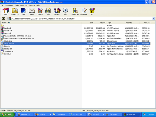Click the Windows Start button
The image size is (156, 117).
pyautogui.click(x=7, y=115)
